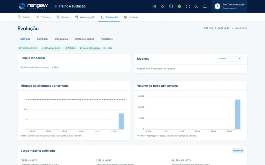The height and width of the screenshot is (165, 265).
Task: Switch to the Assistente tab
Action: tap(107, 39)
